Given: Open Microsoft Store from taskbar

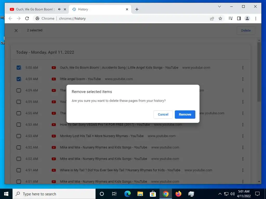Looking at the screenshot, I should (153, 194).
